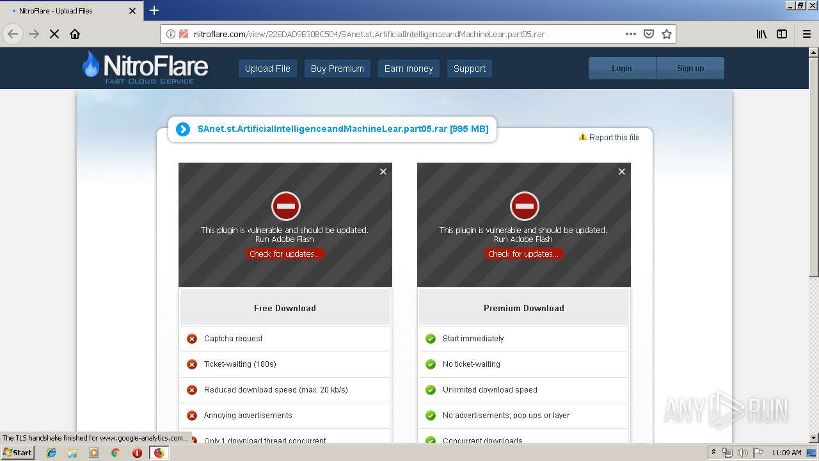The height and width of the screenshot is (461, 819).
Task: Click the Free Download header
Action: click(285, 308)
